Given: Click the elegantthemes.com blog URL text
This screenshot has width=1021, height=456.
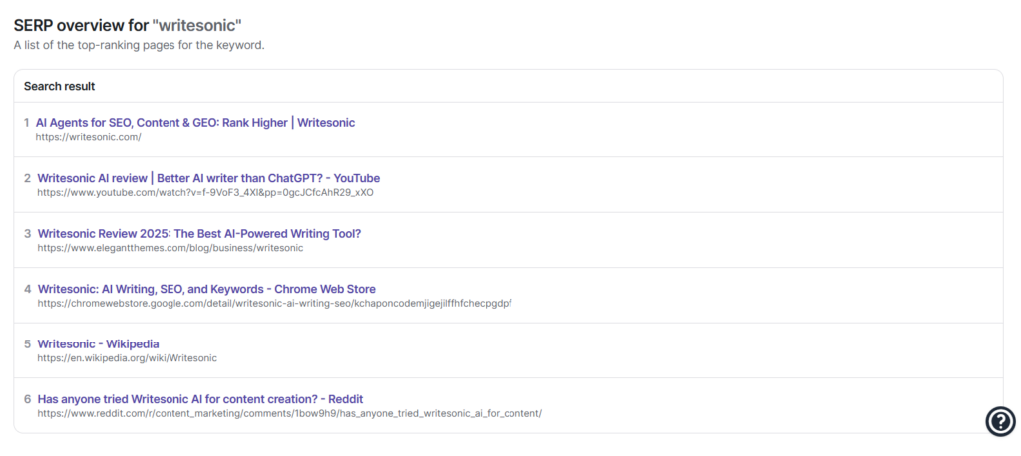Looking at the screenshot, I should tap(170, 248).
